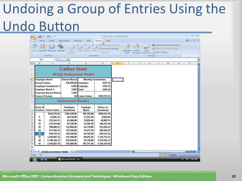
Task: Click the volume speaker tray icon
Action: (187, 159)
